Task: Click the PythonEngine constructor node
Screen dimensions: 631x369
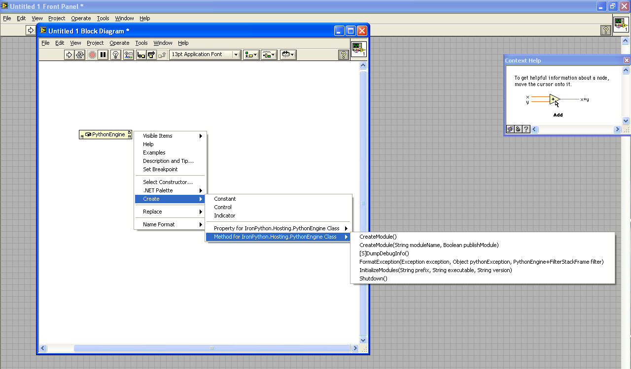Action: (105, 134)
